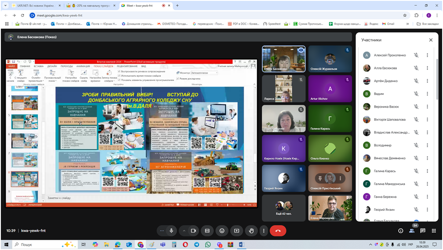Click mute icon for Алла Евсюкова

point(416,68)
